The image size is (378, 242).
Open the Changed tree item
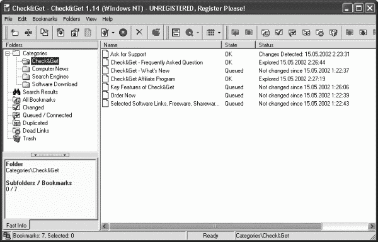click(x=33, y=107)
